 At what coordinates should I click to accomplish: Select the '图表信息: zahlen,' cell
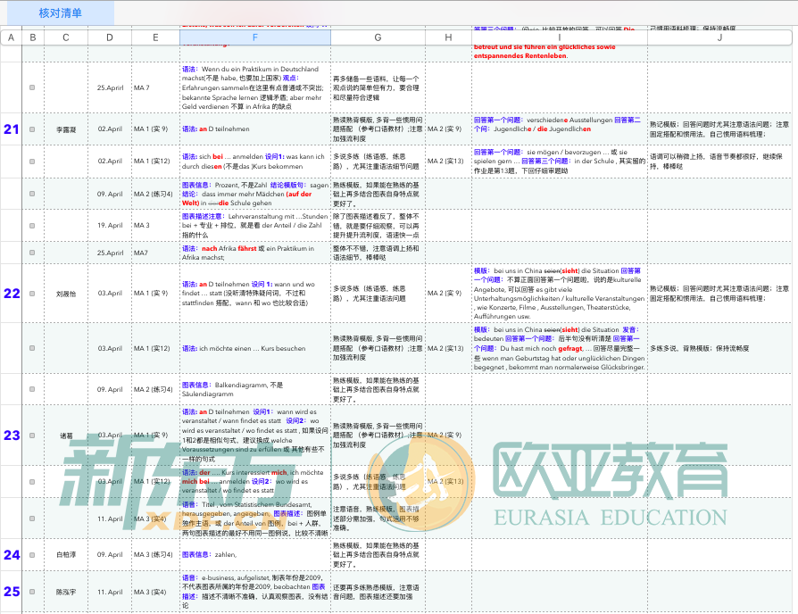pyautogui.click(x=255, y=555)
